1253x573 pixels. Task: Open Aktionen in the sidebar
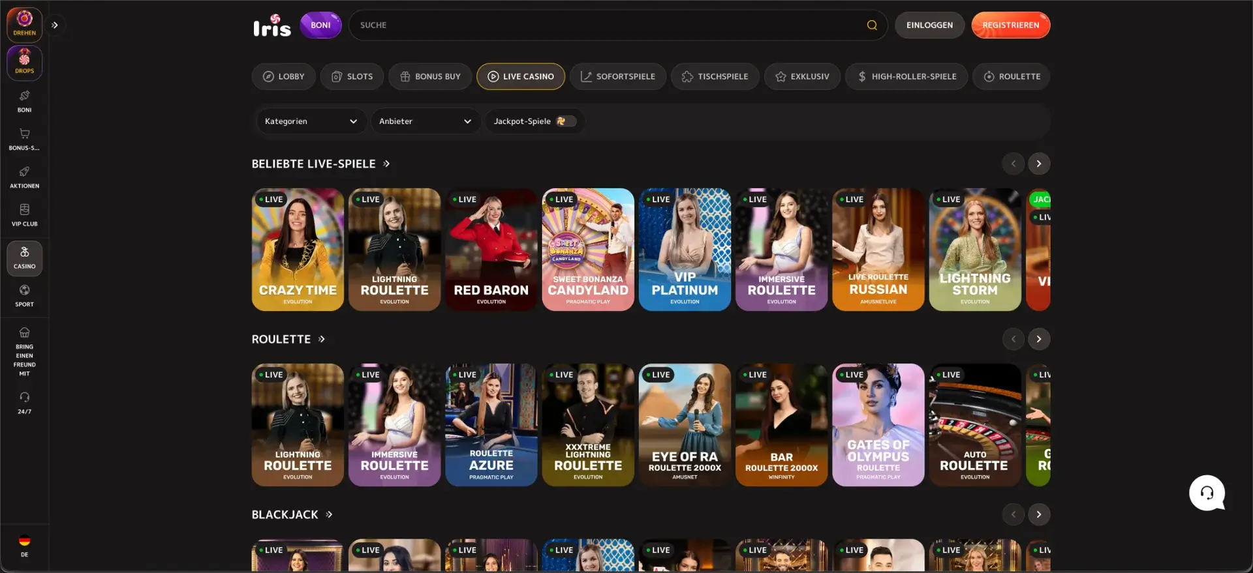click(24, 177)
